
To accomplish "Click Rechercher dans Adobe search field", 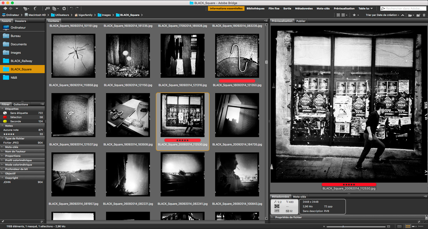I will [403, 9].
